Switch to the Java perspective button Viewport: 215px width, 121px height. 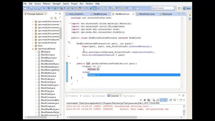pos(187,8)
